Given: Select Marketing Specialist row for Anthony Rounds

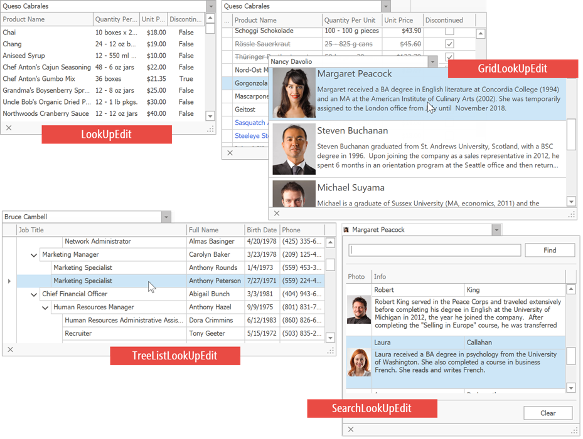Looking at the screenshot, I should 171,268.
